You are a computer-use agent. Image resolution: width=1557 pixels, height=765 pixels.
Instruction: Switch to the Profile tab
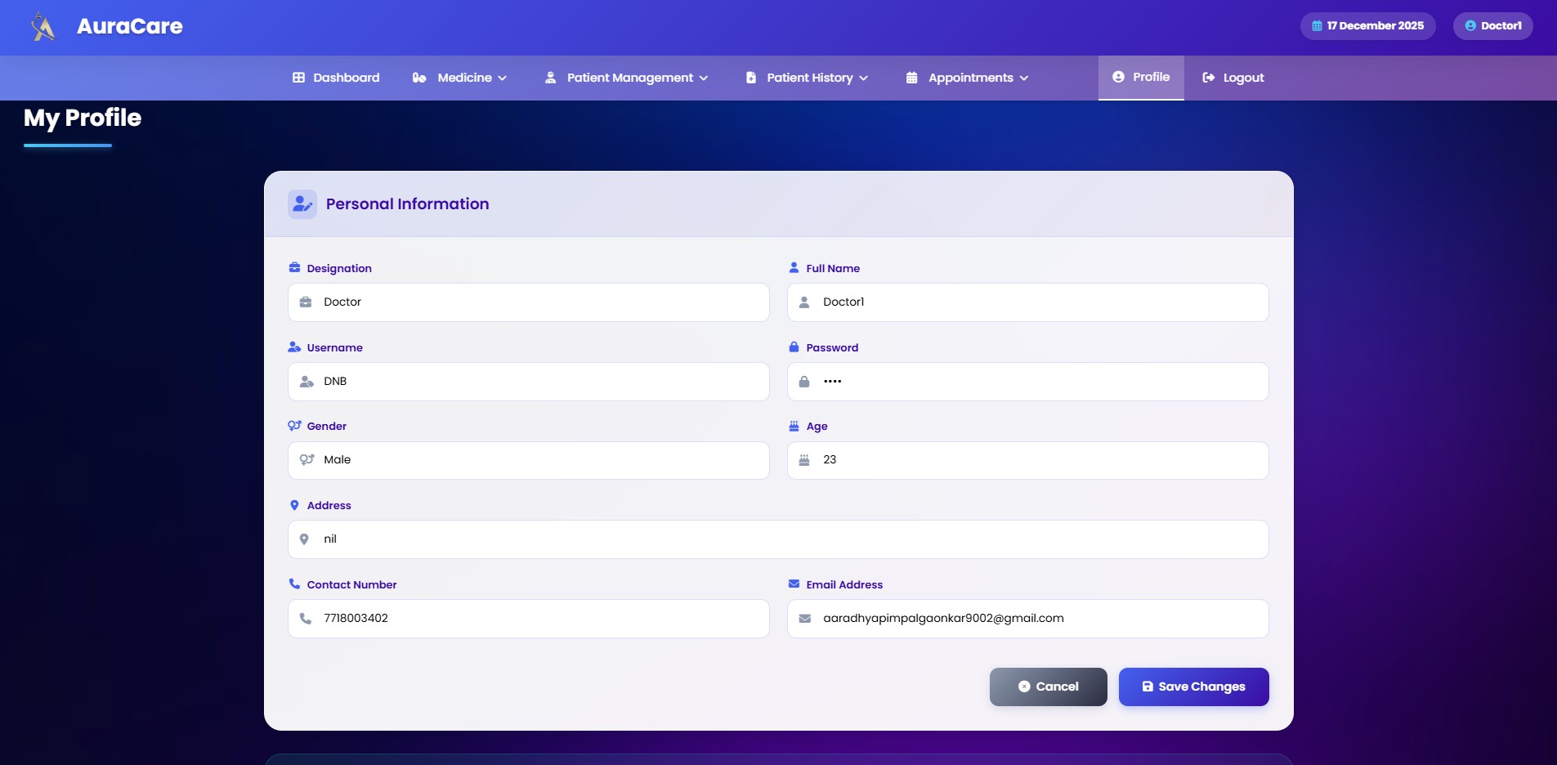click(1141, 77)
